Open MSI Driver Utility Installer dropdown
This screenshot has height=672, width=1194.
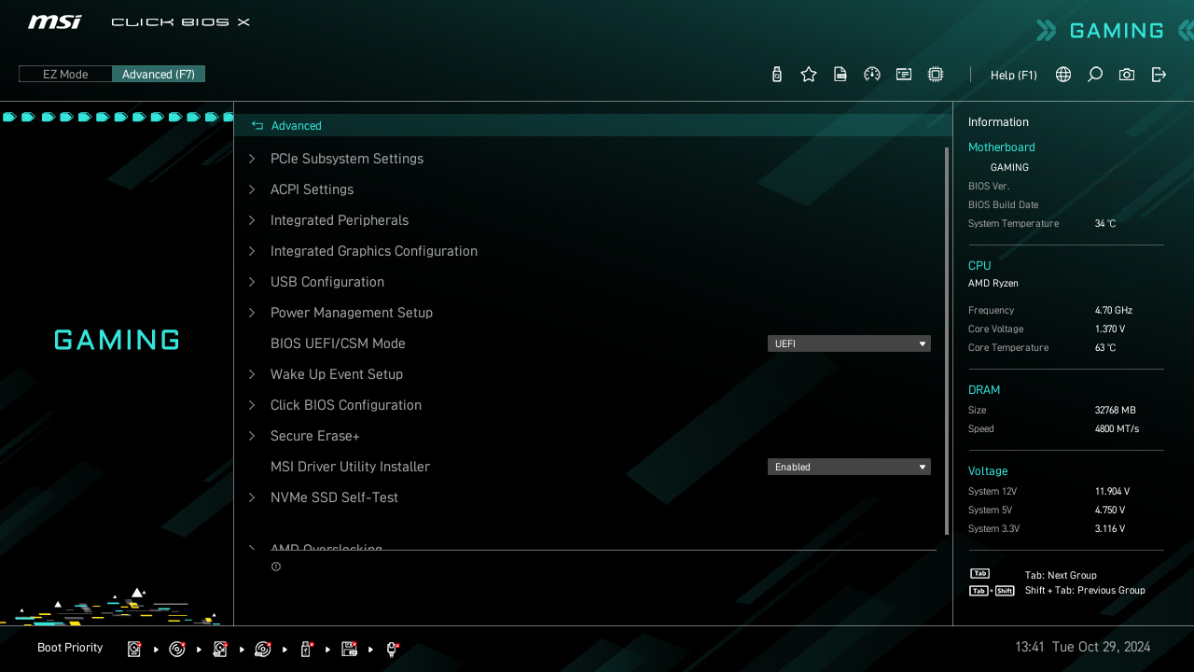(x=849, y=467)
